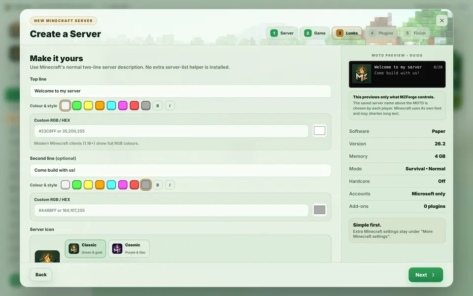Pick cyan colour for top line

111,106
